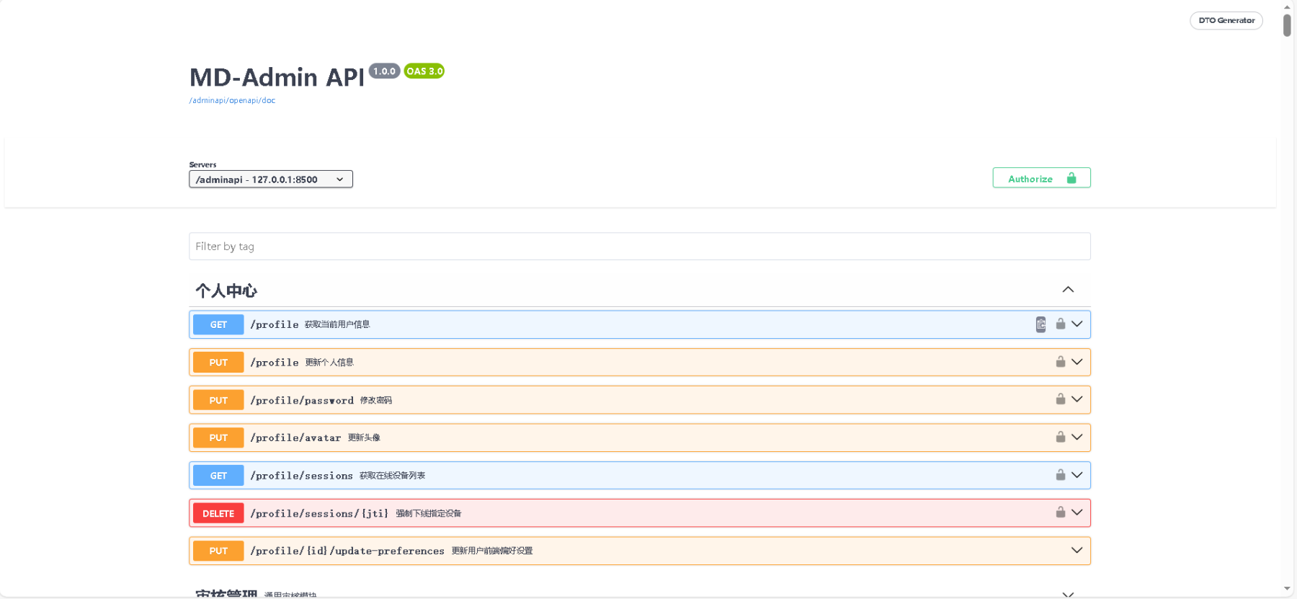The width and height of the screenshot is (1297, 599).
Task: Click lock icon on /profile/password row
Action: coord(1060,399)
